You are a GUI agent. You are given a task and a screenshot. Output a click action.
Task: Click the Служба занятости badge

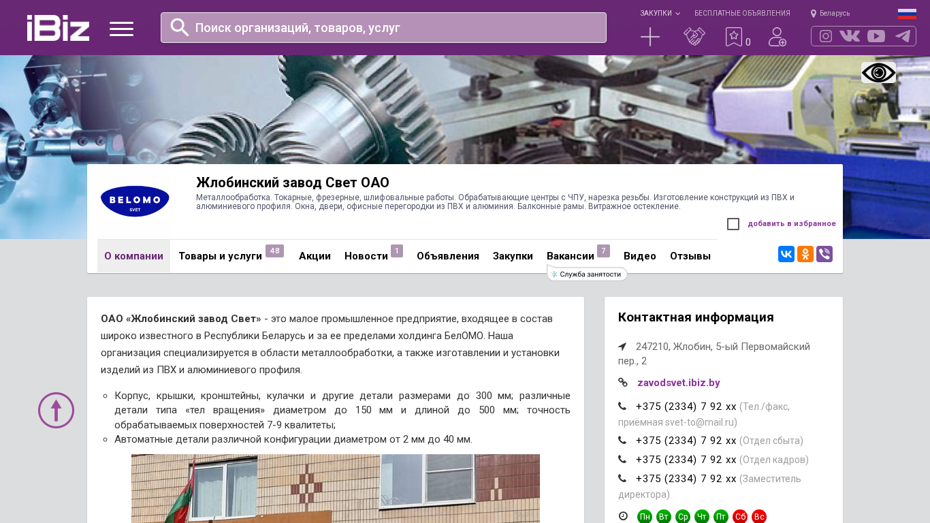pyautogui.click(x=587, y=274)
